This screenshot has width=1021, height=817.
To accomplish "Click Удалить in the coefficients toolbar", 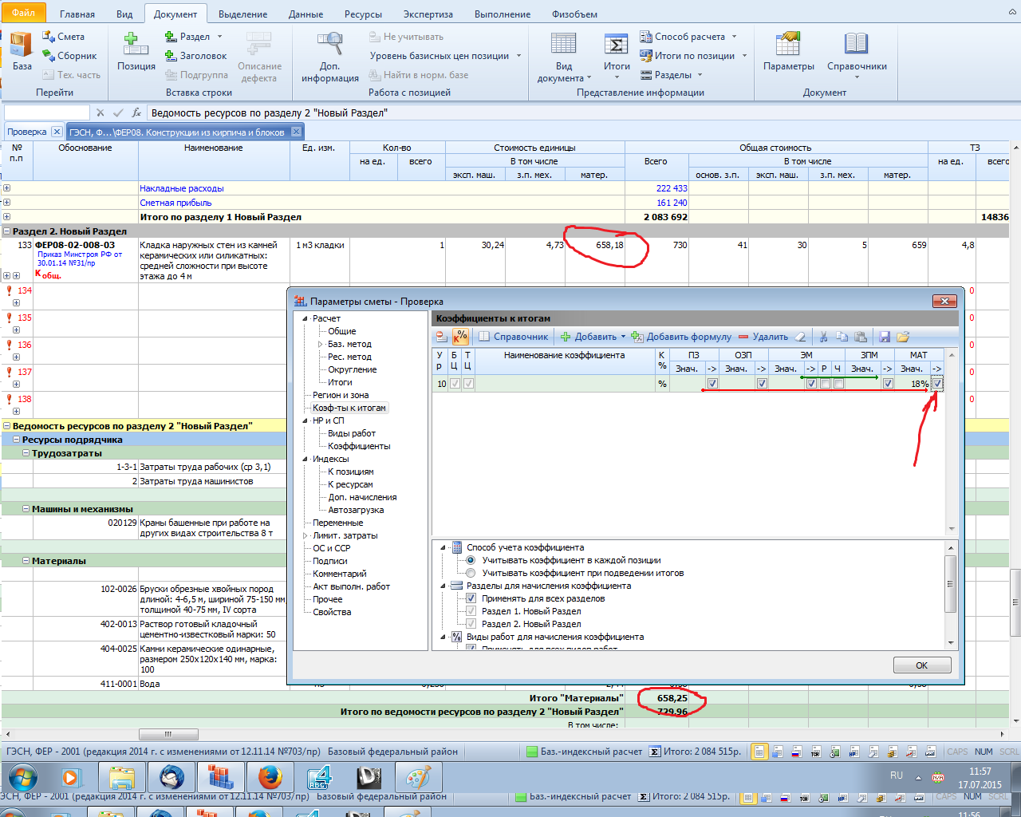I will 763,337.
